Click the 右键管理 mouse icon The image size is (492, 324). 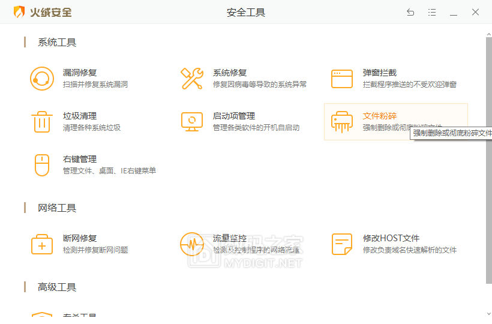pos(42,165)
